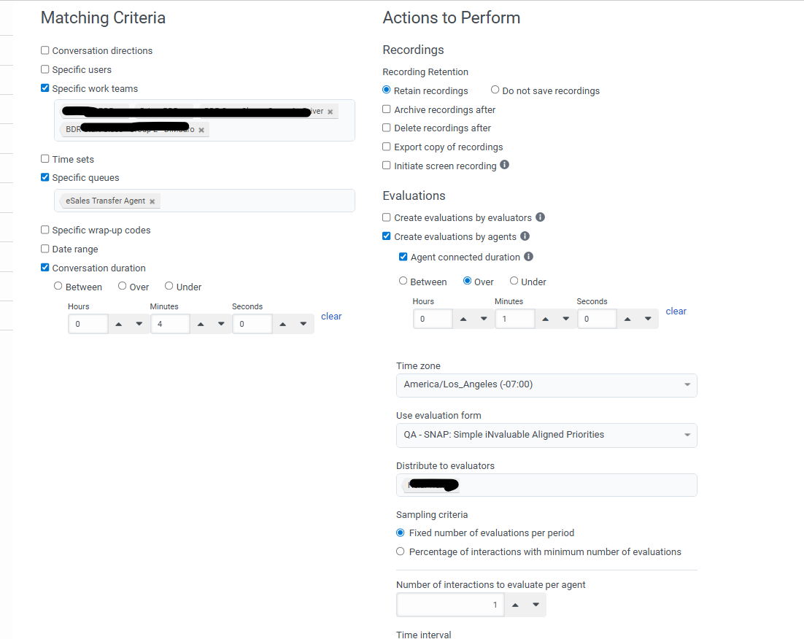This screenshot has width=804, height=639.
Task: Select Under for Conversation duration
Action: click(169, 287)
